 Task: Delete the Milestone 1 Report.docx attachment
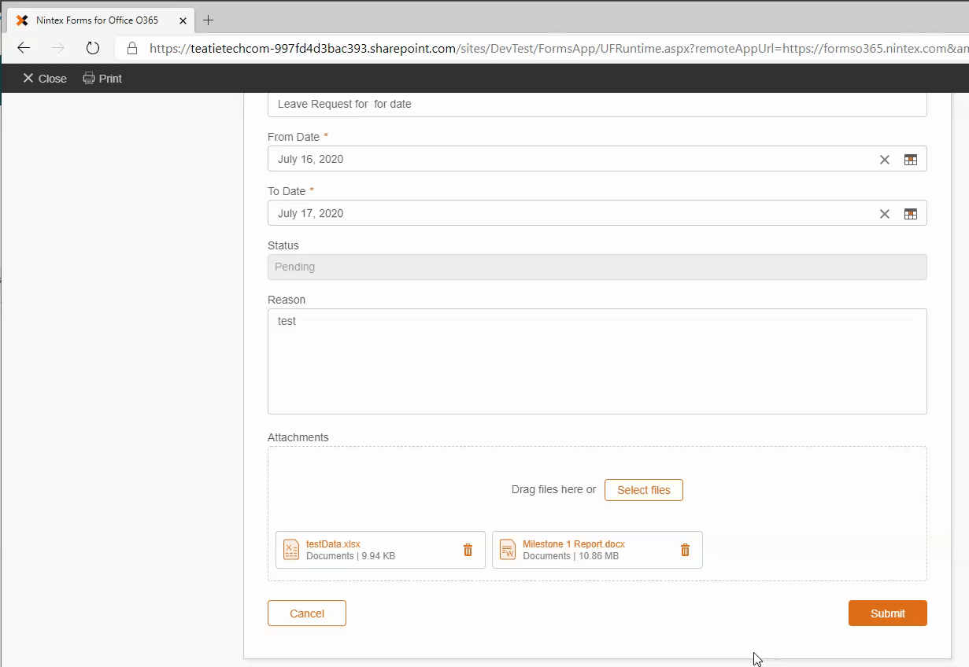685,550
